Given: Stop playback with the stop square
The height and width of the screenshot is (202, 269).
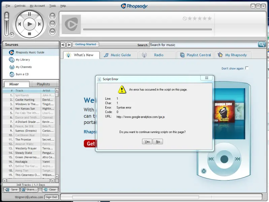Looking at the screenshot, I should pos(30,34).
